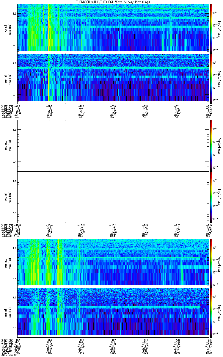
Task: Click the 'MLT_SM' row label under the THD panels
Action: pos(5,234)
